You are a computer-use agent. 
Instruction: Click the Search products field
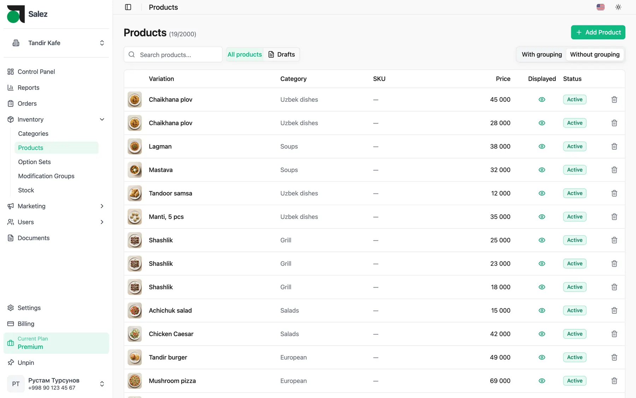173,54
